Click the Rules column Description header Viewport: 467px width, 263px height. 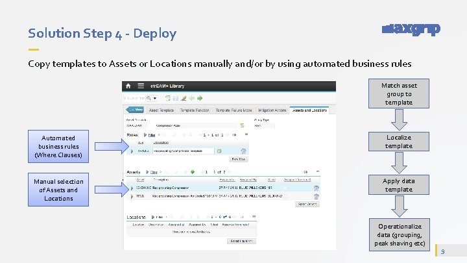point(161,142)
